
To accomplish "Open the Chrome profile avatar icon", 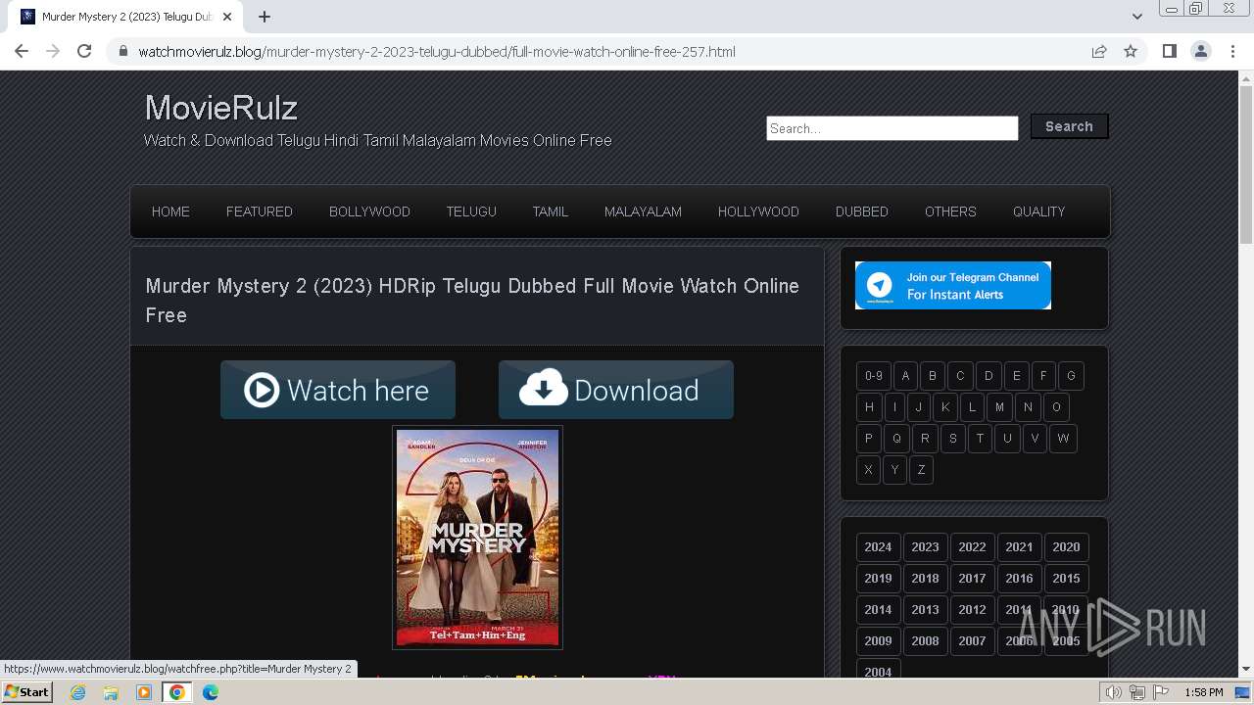I will (x=1201, y=51).
